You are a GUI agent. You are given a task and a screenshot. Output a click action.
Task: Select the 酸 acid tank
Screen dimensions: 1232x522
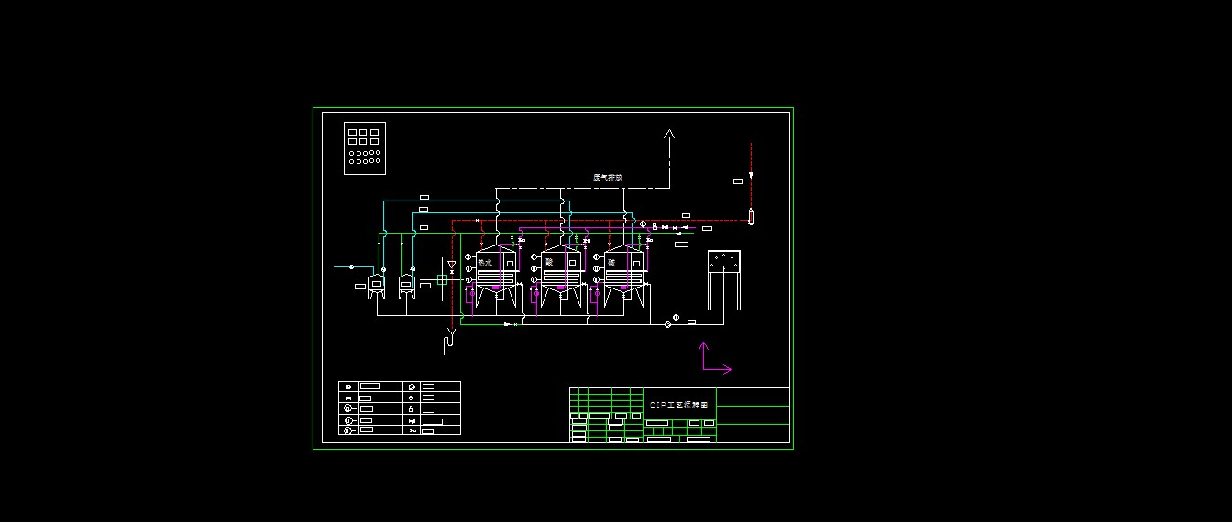tap(560, 275)
